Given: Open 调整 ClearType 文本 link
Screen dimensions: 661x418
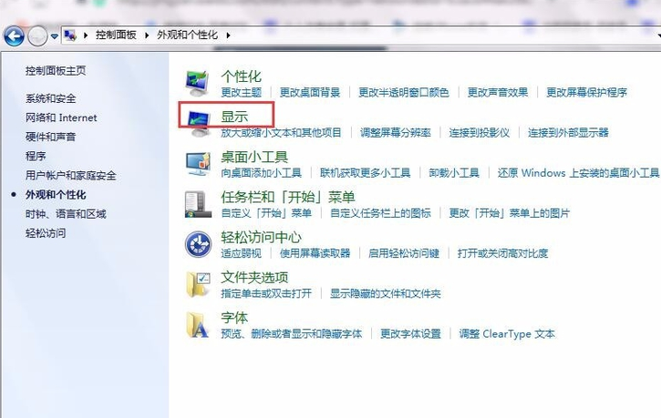Looking at the screenshot, I should coord(506,334).
